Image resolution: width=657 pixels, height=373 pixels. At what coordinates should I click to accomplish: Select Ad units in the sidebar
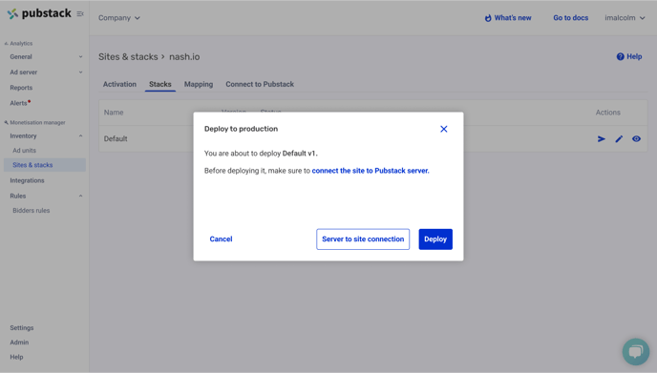(24, 151)
